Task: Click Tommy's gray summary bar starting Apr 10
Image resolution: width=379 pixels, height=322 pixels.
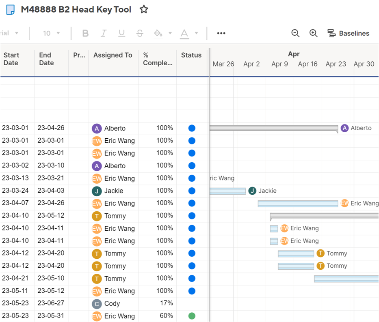Action: 324,216
